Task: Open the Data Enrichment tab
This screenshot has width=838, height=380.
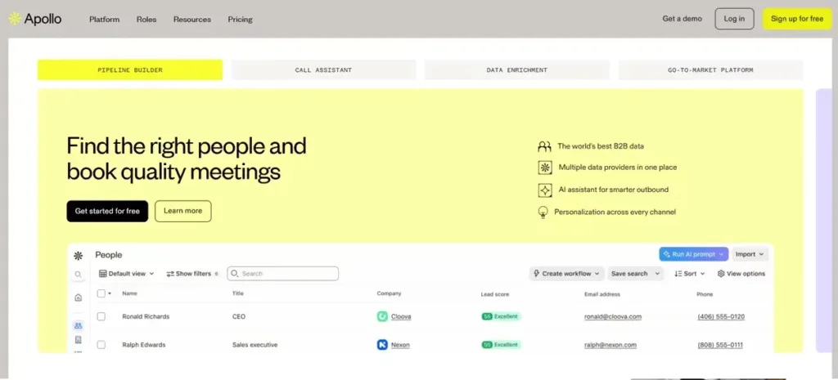Action: 516,70
